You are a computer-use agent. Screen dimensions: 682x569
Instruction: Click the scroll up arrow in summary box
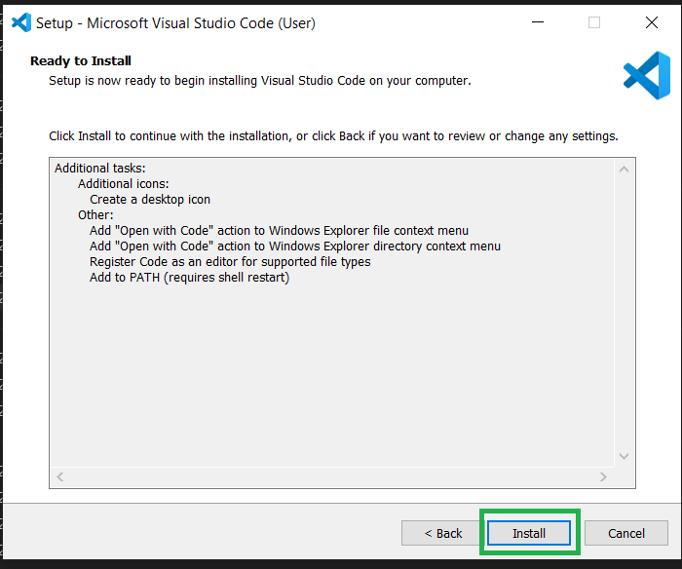tap(624, 170)
